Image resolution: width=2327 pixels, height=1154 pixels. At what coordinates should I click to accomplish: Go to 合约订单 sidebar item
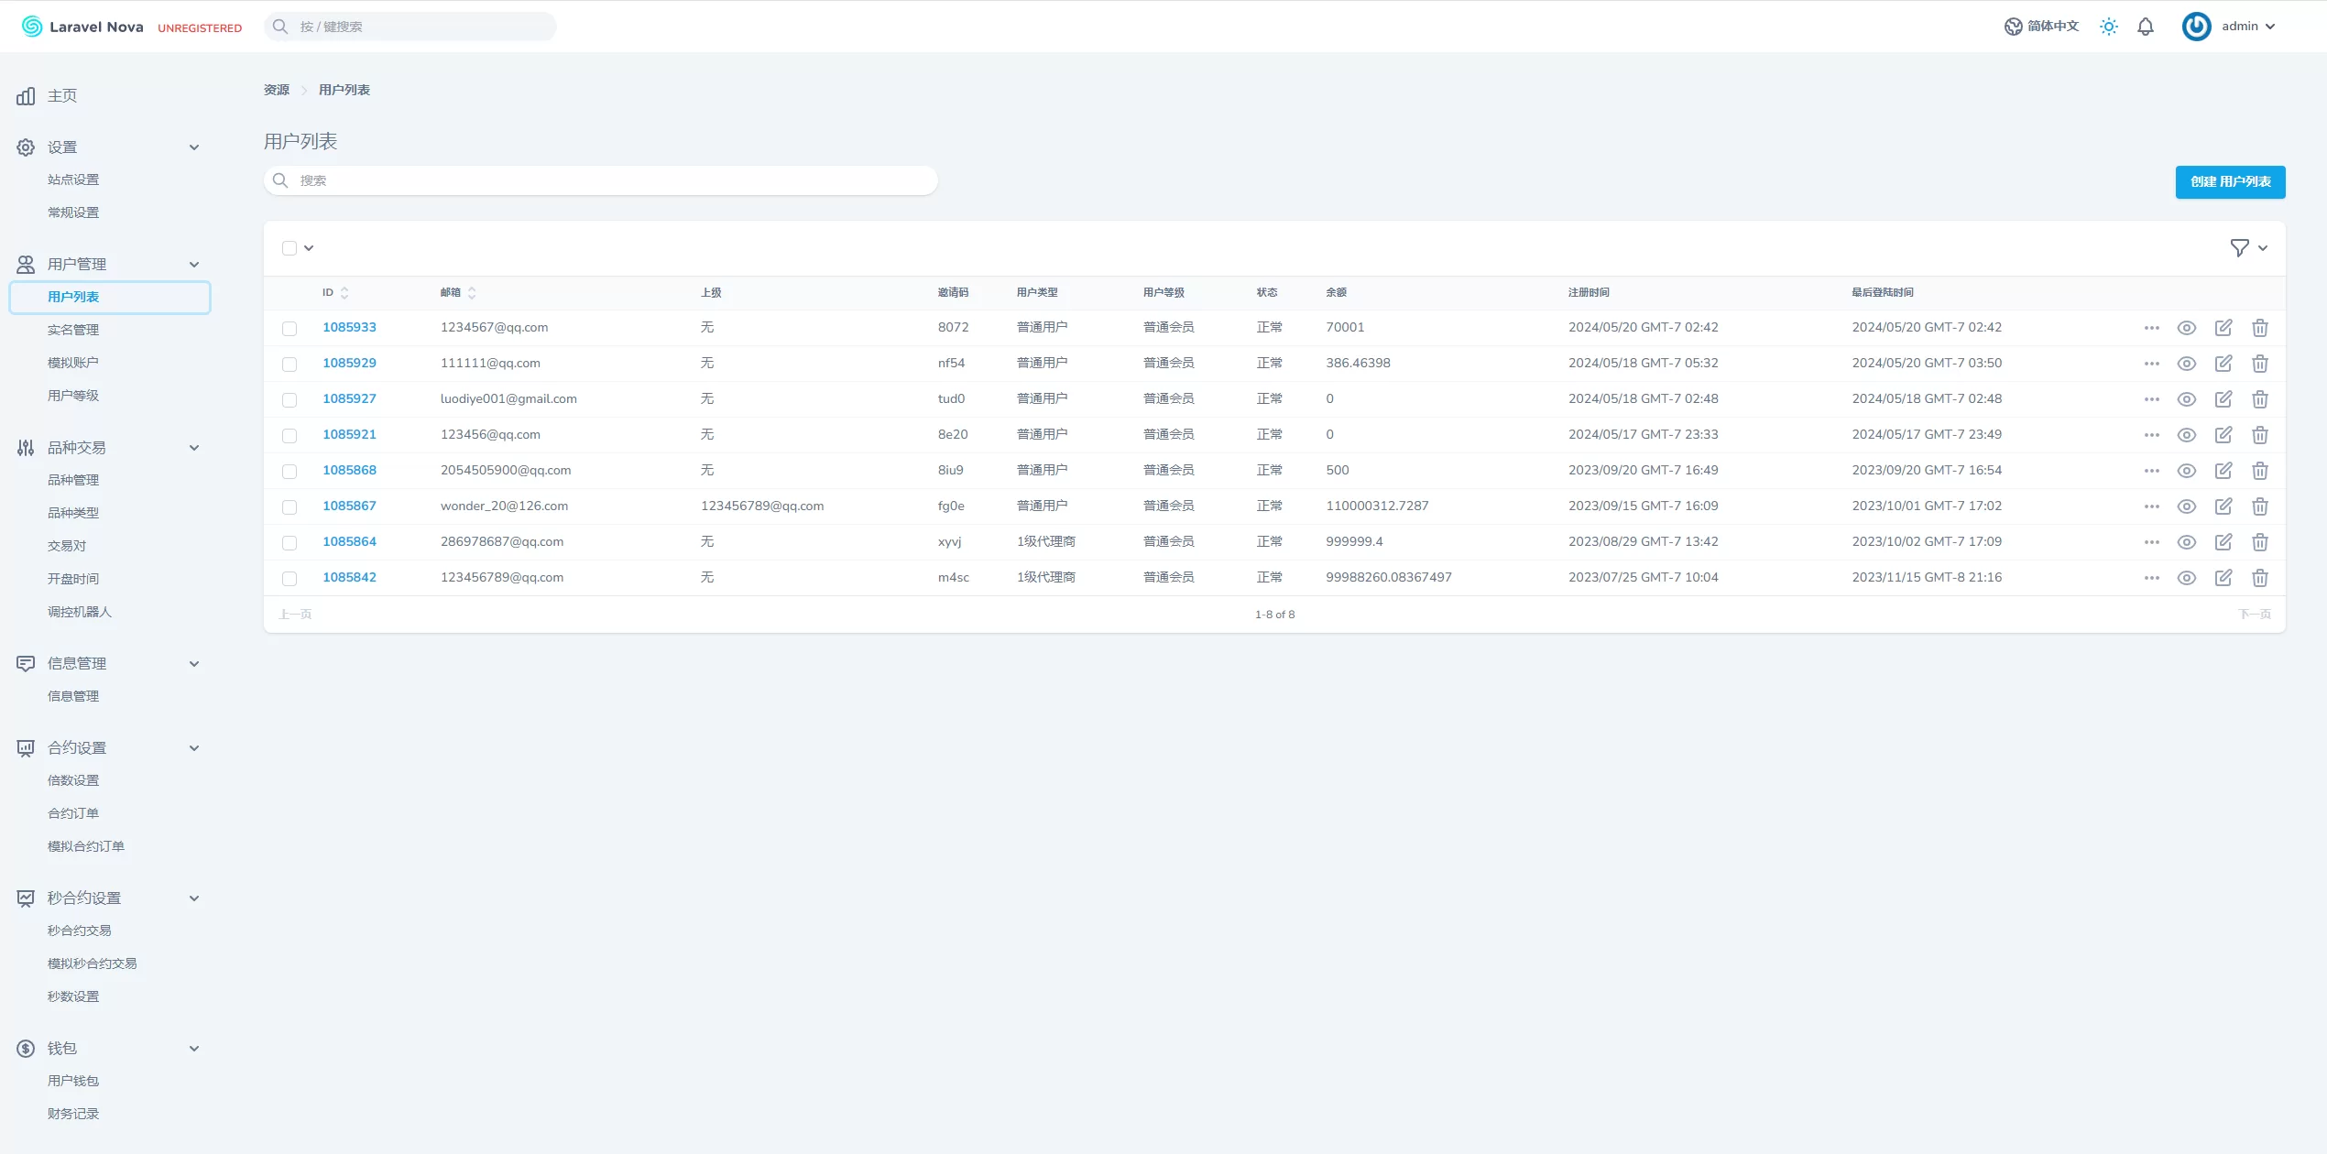[73, 813]
